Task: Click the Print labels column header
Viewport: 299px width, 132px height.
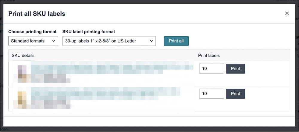Action: tap(209, 56)
